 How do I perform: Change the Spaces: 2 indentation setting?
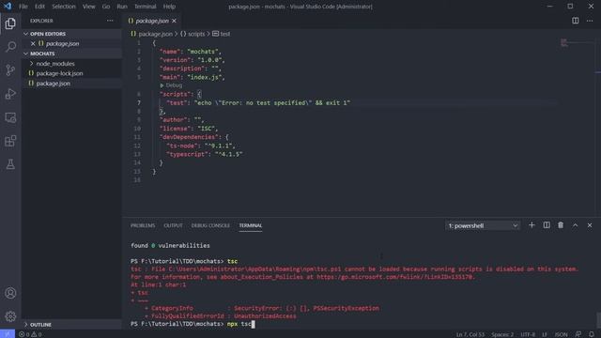(x=502, y=334)
